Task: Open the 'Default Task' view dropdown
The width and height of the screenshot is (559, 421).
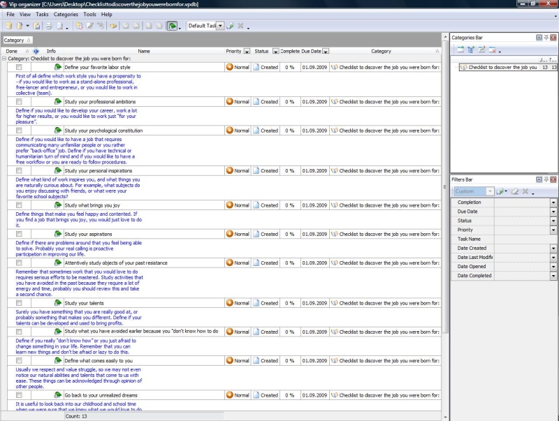Action: 220,26
